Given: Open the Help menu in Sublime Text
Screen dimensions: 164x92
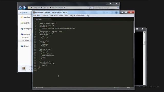Looking at the screenshot, I should [x=87, y=16].
